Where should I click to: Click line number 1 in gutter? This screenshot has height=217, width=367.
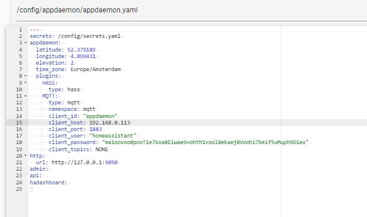[x=21, y=30]
